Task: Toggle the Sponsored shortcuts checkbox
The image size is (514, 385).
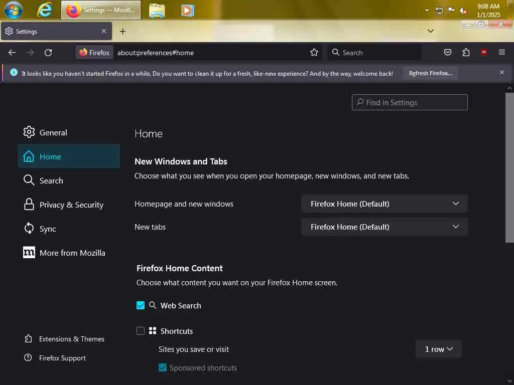Action: point(163,367)
